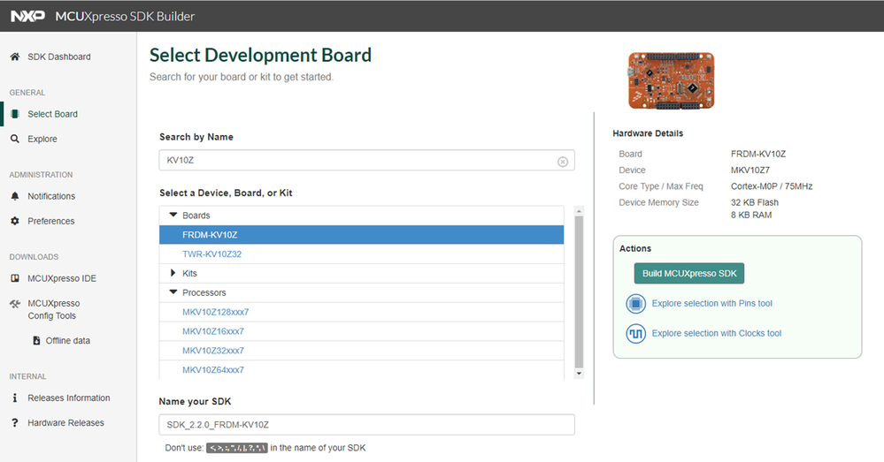The height and width of the screenshot is (462, 884).
Task: Click the 8 KB RAM value
Action: pos(751,215)
